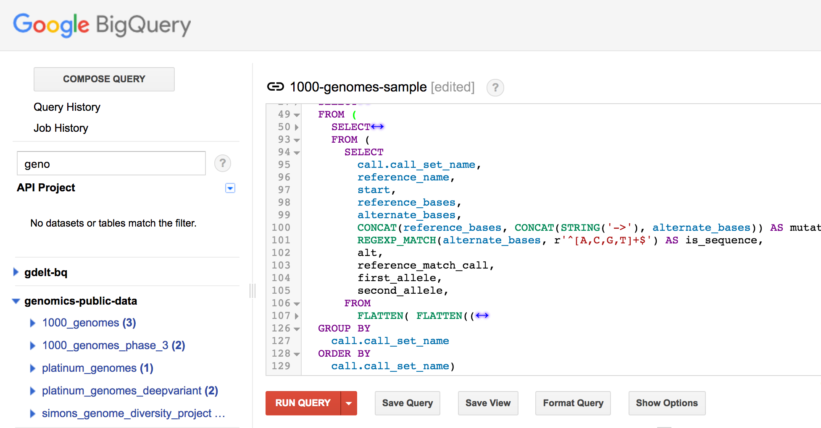This screenshot has height=428, width=821.
Task: Click the API Project heading
Action: [x=46, y=188]
